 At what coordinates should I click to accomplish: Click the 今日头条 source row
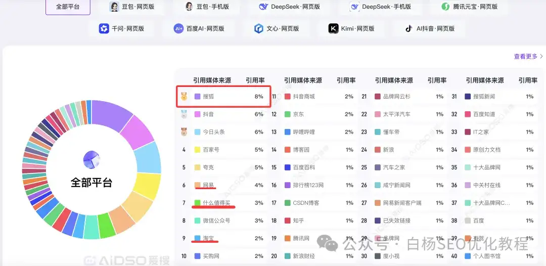[x=222, y=132]
